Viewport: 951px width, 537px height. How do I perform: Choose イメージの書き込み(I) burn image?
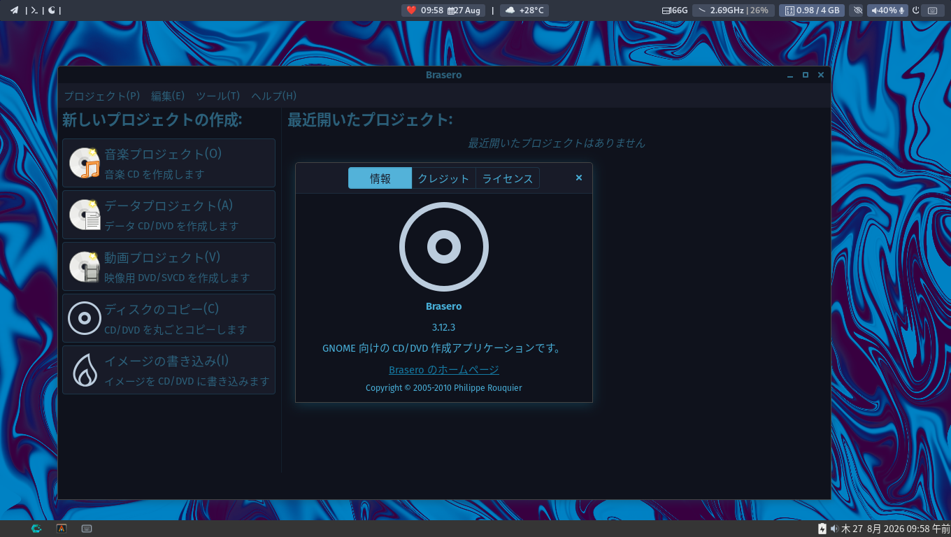coord(169,370)
